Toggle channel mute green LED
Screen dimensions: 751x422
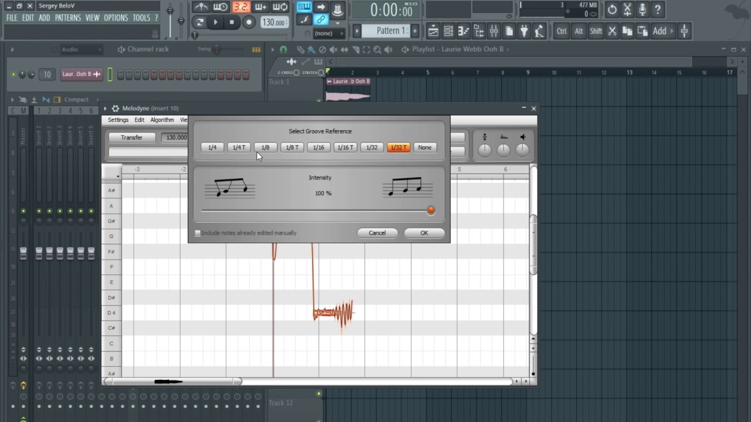pyautogui.click(x=13, y=74)
